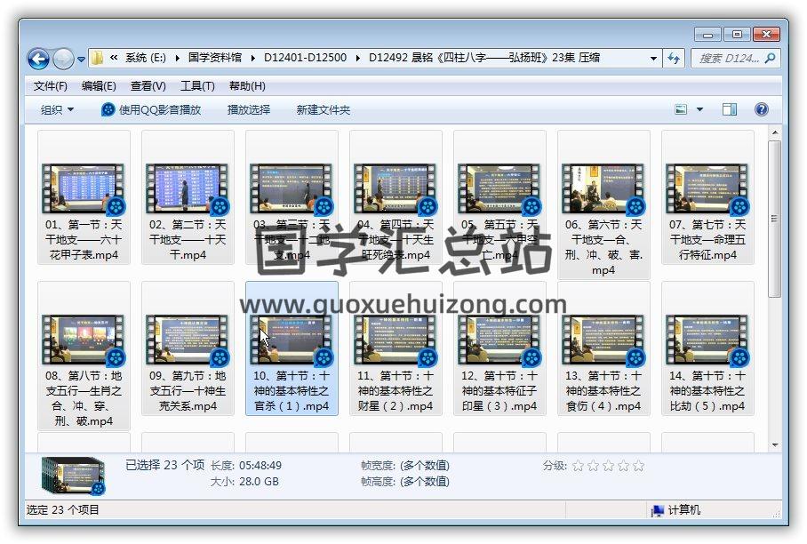807x544 pixels.
Task: Open the 文件(F) menu
Action: 51,86
